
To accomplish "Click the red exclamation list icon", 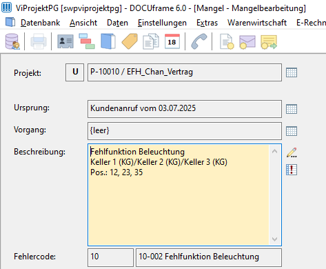I will pyautogui.click(x=292, y=170).
